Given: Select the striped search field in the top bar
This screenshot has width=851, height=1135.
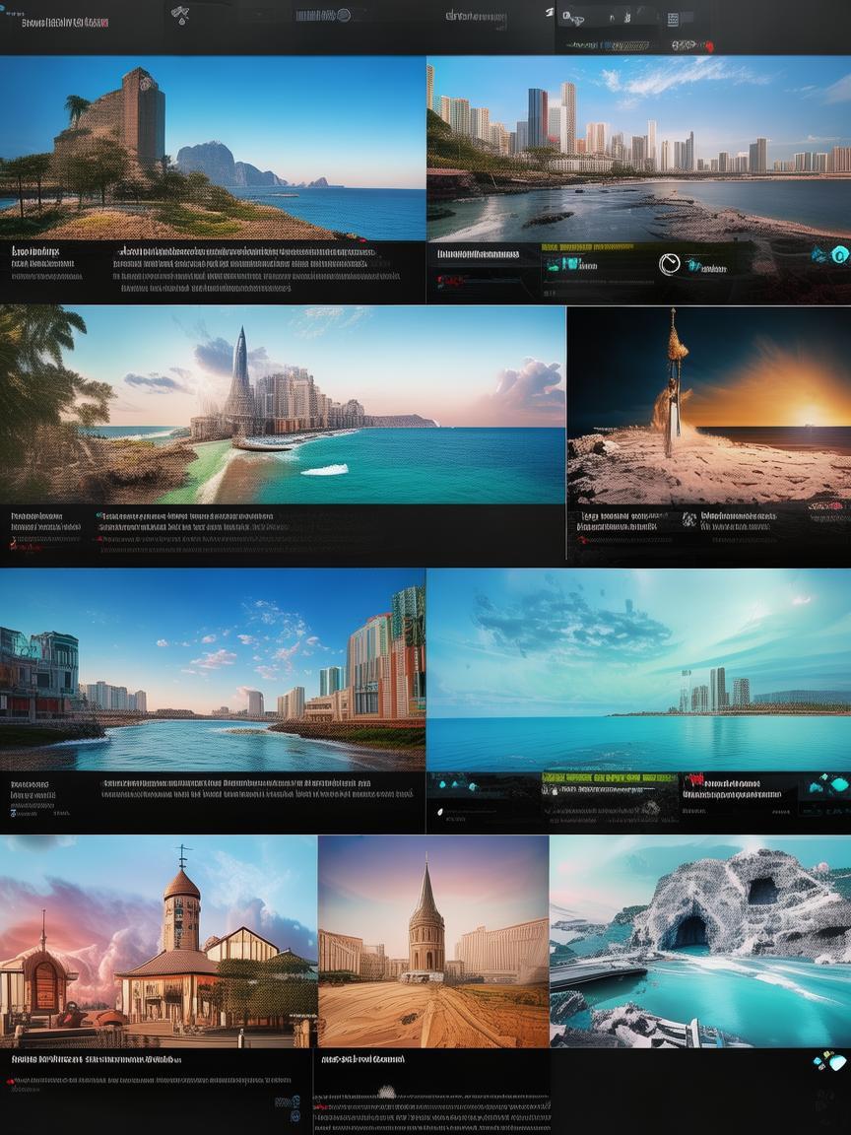Looking at the screenshot, I should tap(322, 15).
